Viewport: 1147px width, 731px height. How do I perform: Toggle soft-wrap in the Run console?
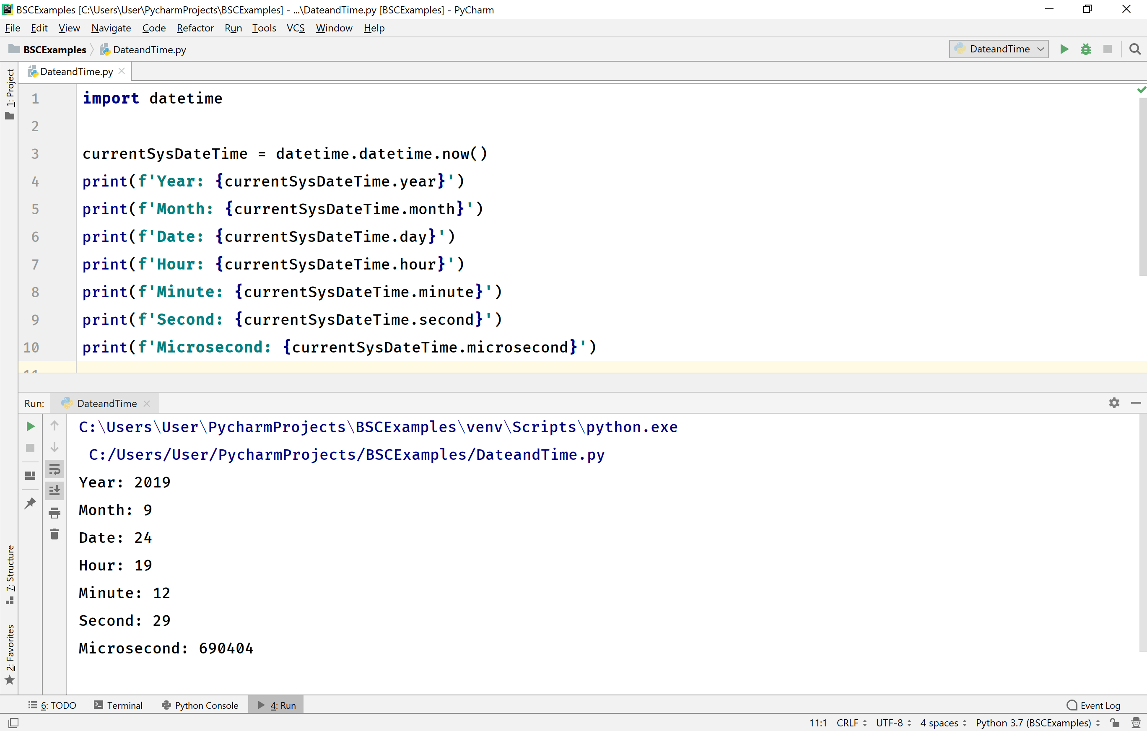[54, 469]
